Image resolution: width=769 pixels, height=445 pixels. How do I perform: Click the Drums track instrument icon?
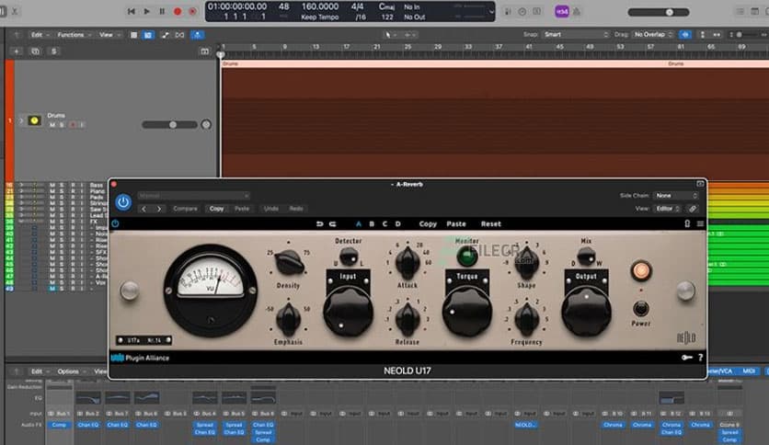34,120
